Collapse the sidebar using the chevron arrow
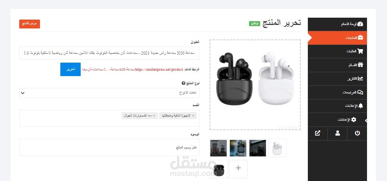Image resolution: width=387 pixels, height=181 pixels. pyautogui.click(x=366, y=121)
